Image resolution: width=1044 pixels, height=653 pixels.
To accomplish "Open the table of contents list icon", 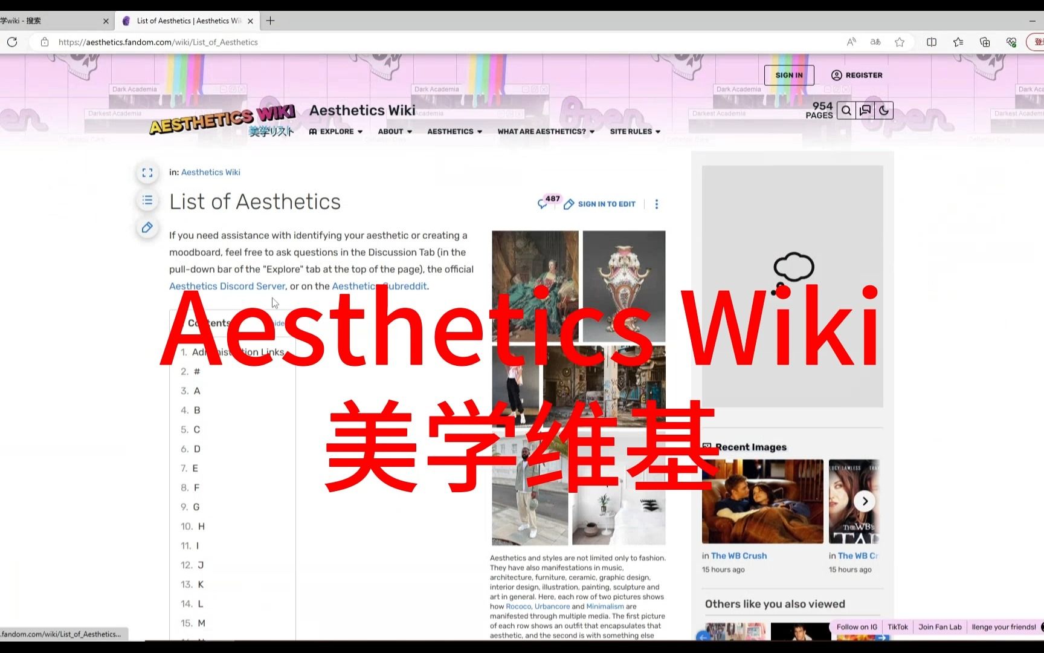I will (x=147, y=200).
